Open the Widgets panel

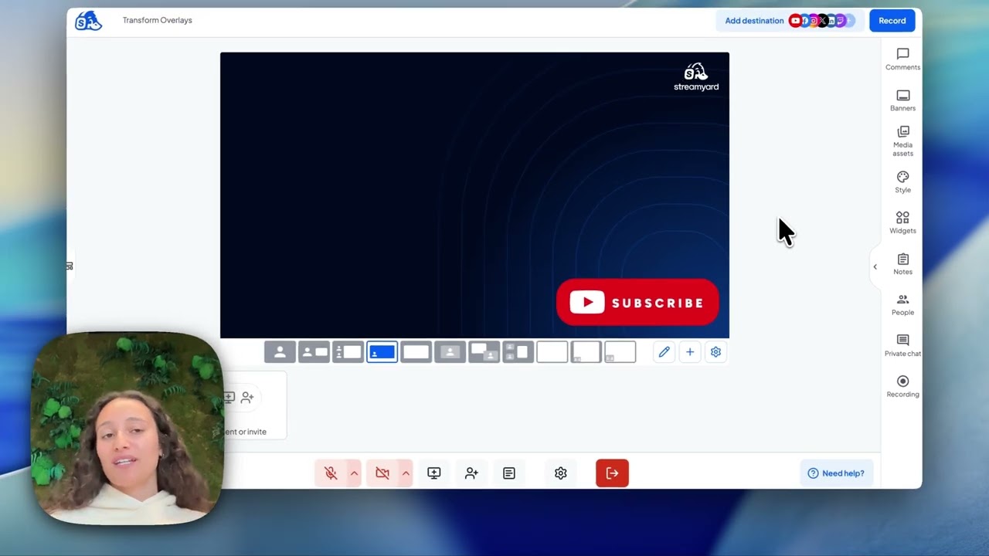(902, 222)
